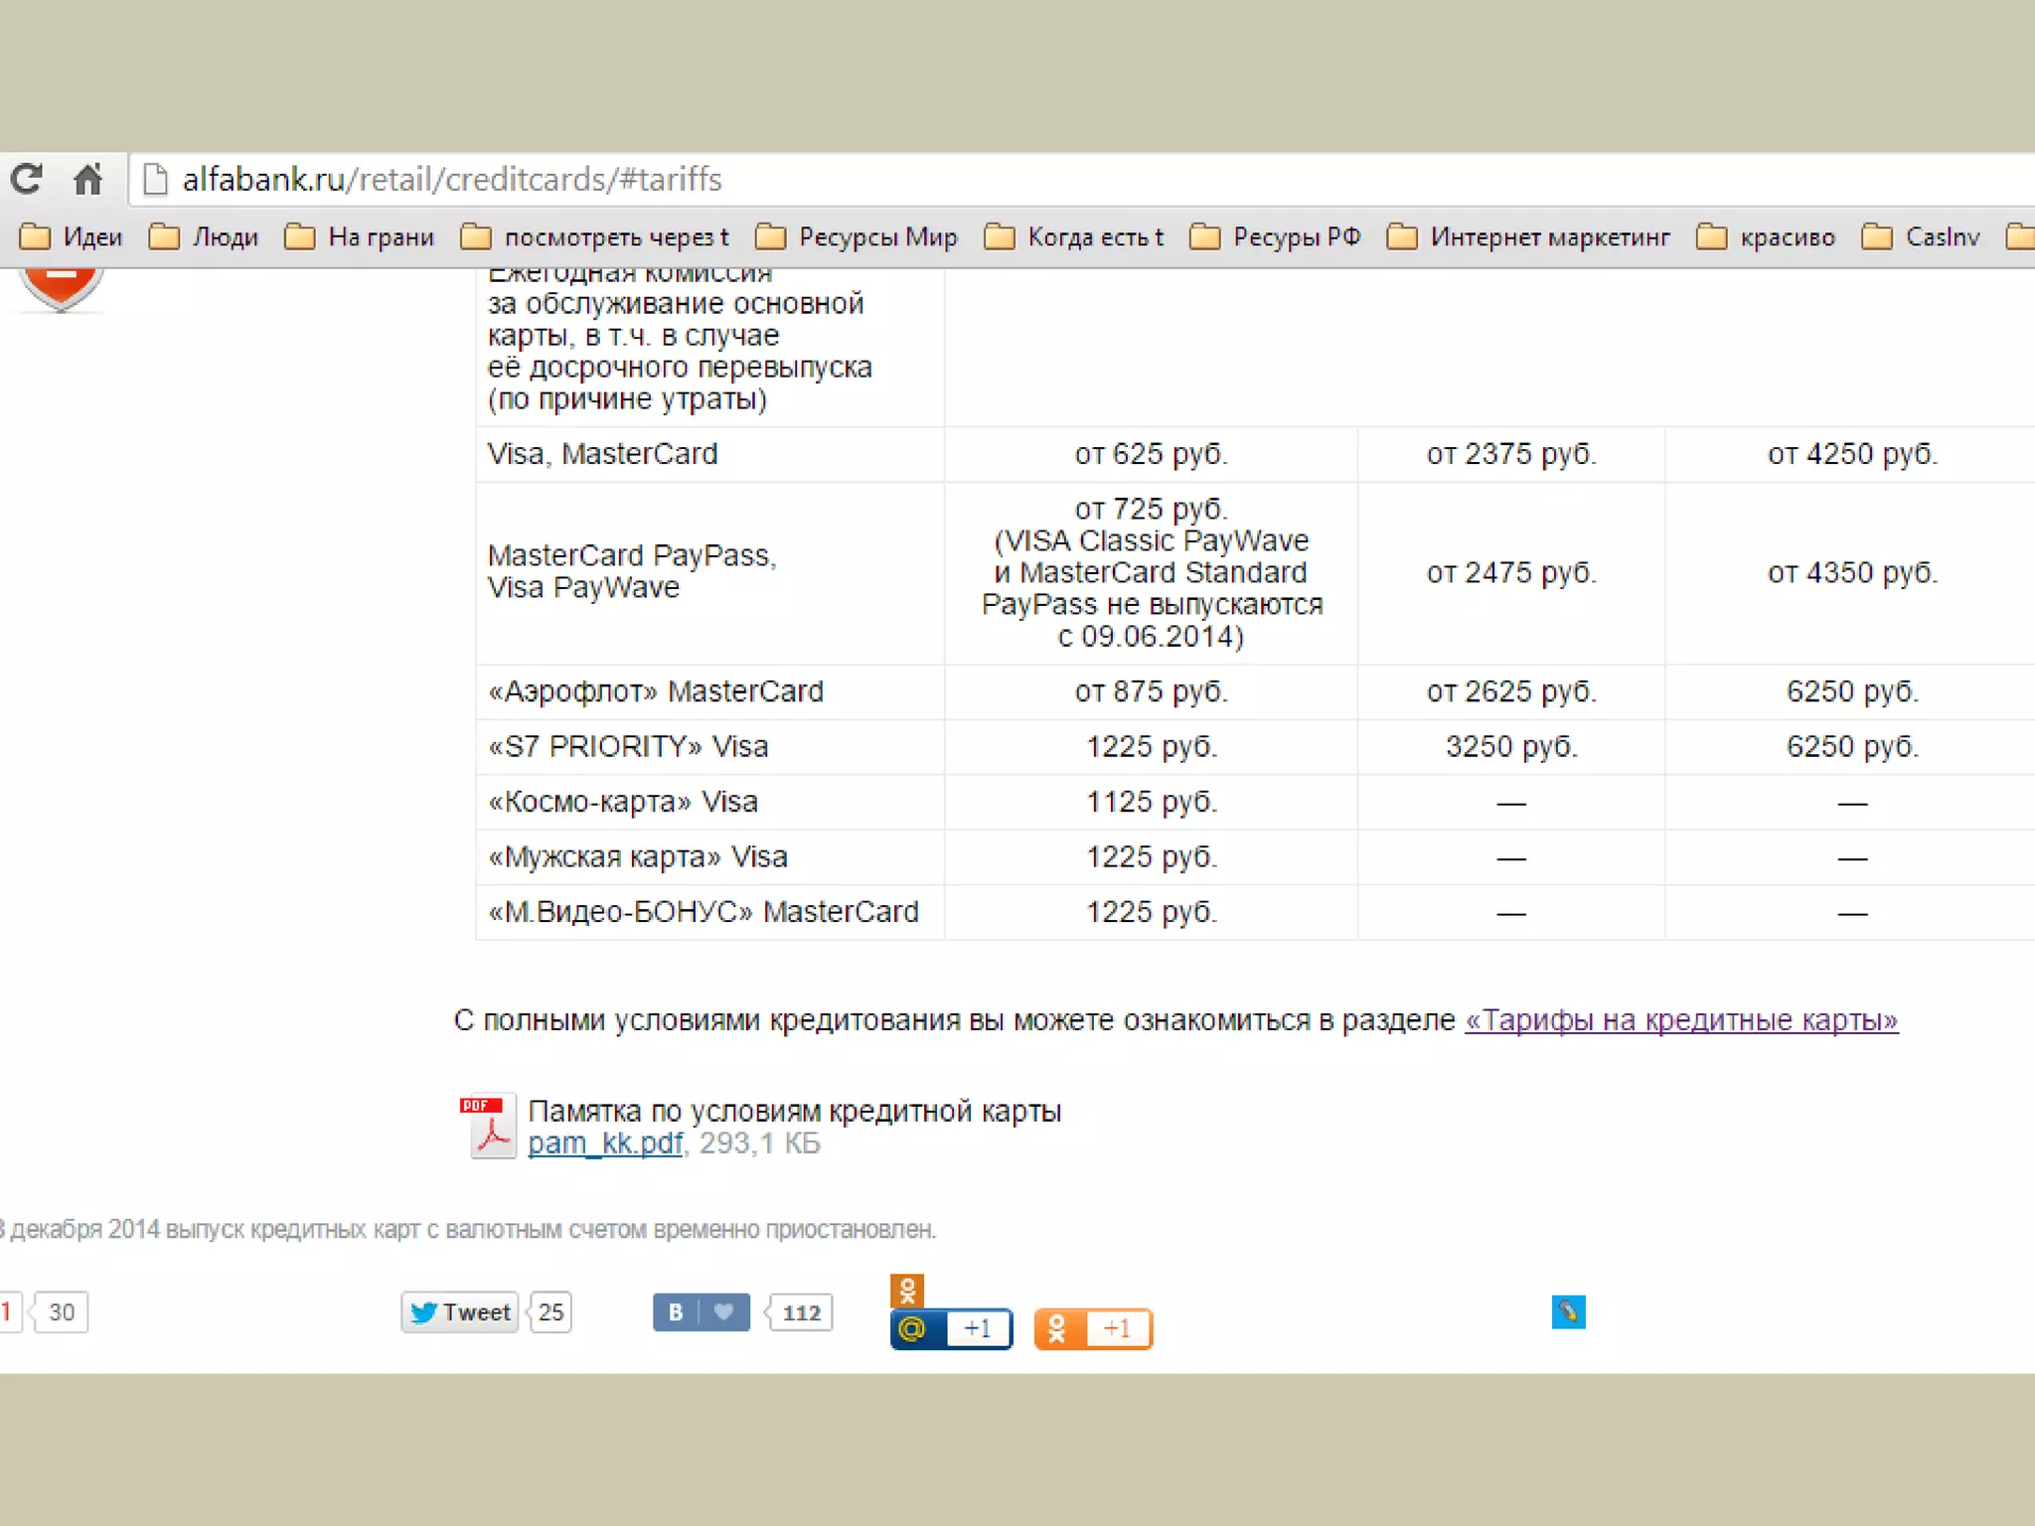This screenshot has height=1526, width=2035.
Task: Click the Tweet share button
Action: [460, 1312]
